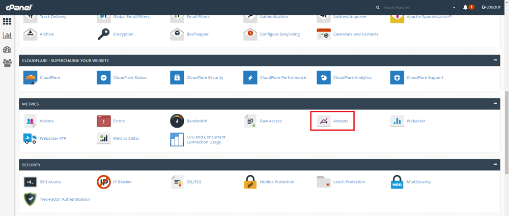
Task: Open the Email Filters link
Action: click(198, 17)
